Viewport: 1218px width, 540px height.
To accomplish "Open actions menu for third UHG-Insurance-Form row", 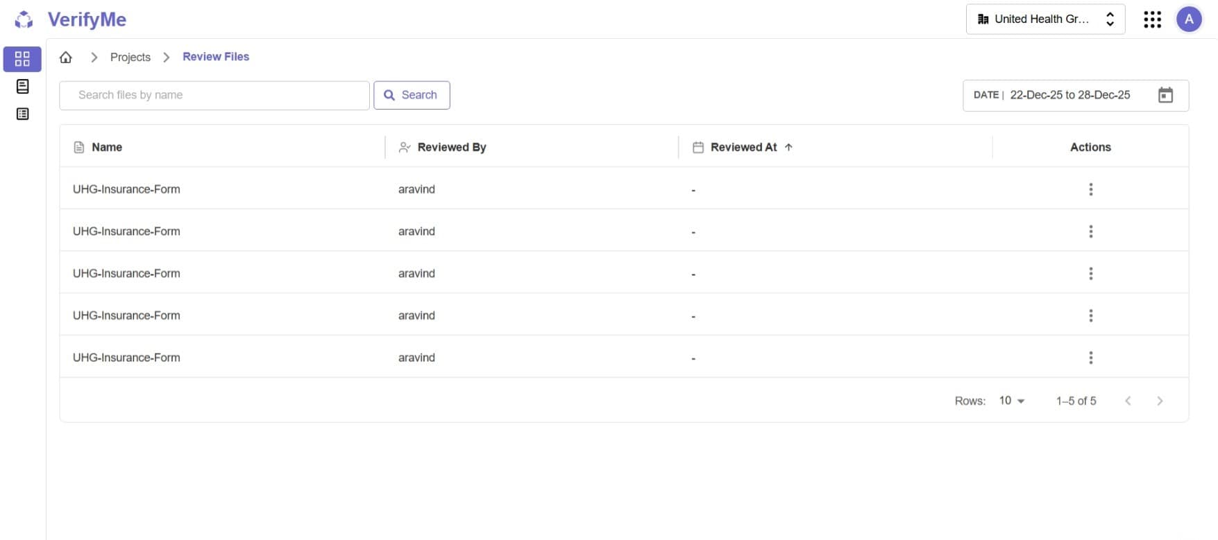I will click(x=1090, y=274).
